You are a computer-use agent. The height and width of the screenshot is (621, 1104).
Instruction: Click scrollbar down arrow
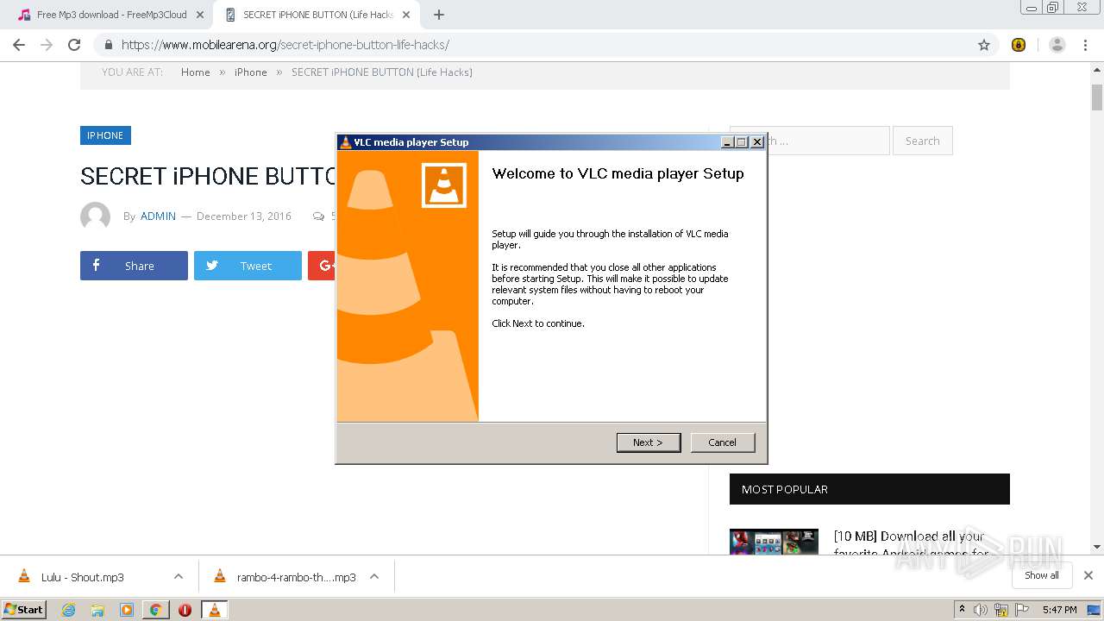[1097, 547]
